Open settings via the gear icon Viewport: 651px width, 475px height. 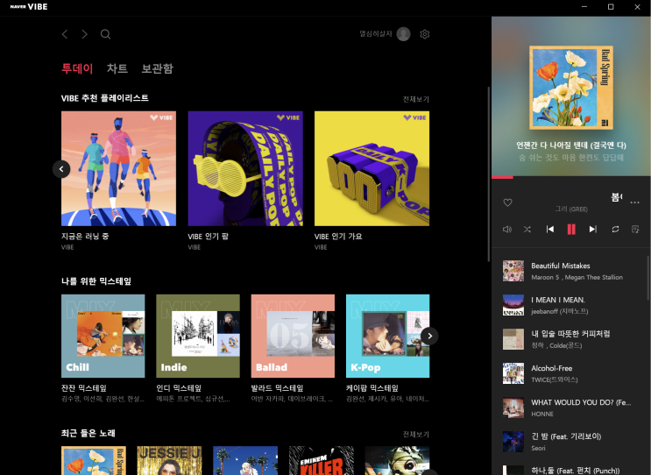pyautogui.click(x=424, y=34)
